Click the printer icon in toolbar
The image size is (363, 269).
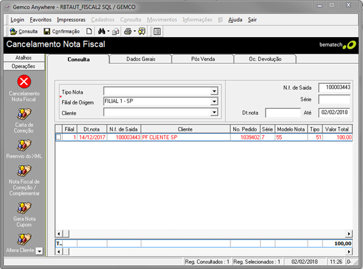(128, 31)
